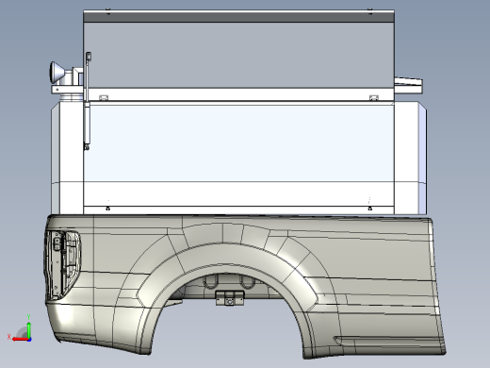490x368 pixels.
Task: Select the large light-blue side window panel
Action: pyautogui.click(x=238, y=142)
